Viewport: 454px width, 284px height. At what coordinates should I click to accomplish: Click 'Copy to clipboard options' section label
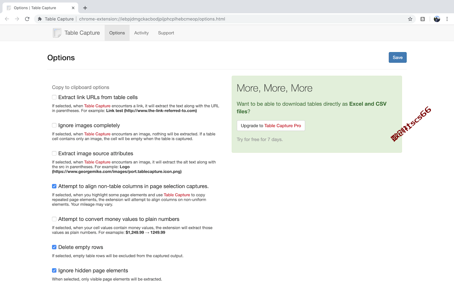point(81,87)
